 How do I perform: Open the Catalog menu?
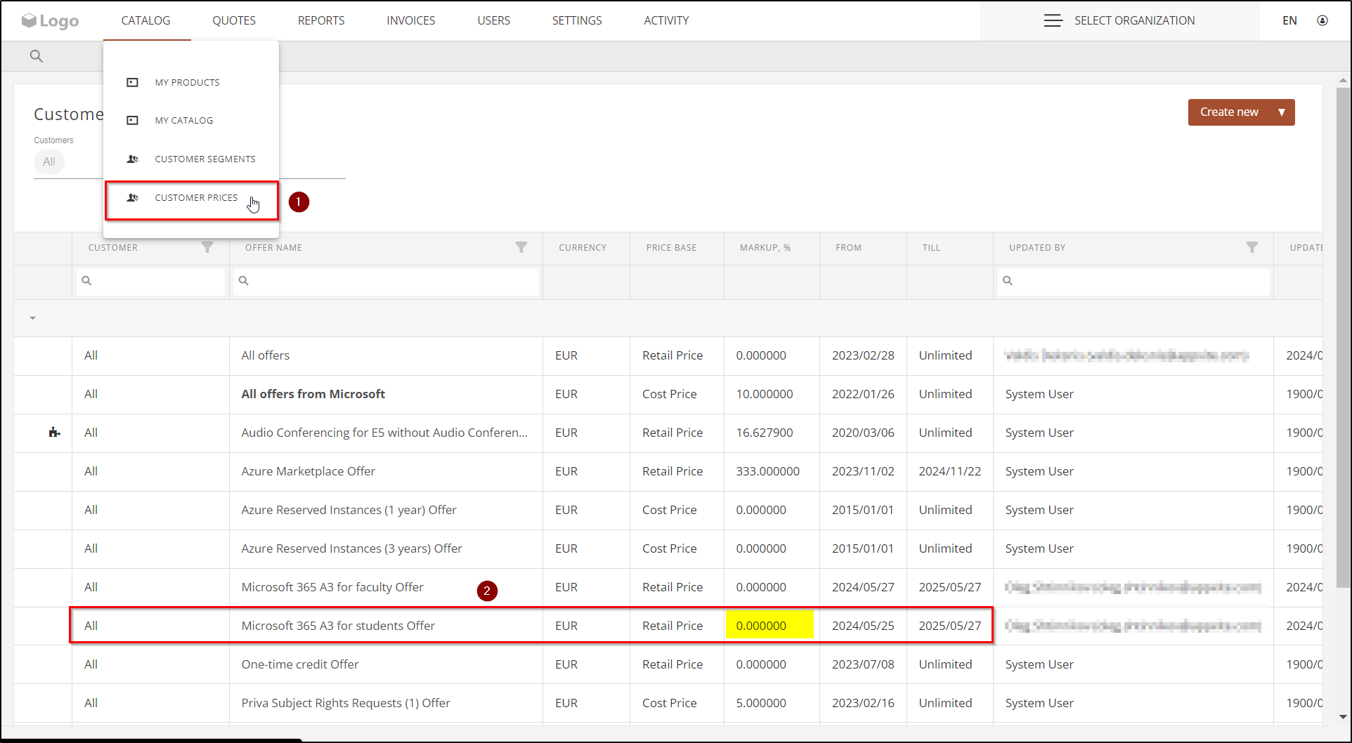coord(146,20)
